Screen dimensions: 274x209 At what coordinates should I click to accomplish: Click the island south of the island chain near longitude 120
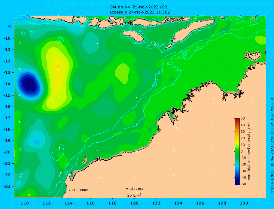(x=133, y=36)
